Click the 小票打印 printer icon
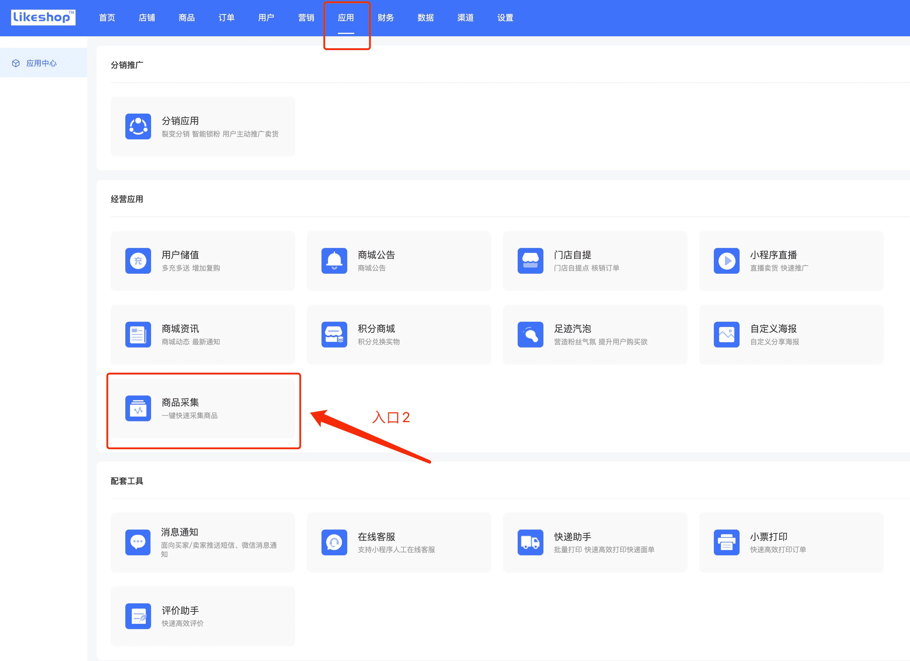Viewport: 910px width, 661px height. pyautogui.click(x=727, y=542)
